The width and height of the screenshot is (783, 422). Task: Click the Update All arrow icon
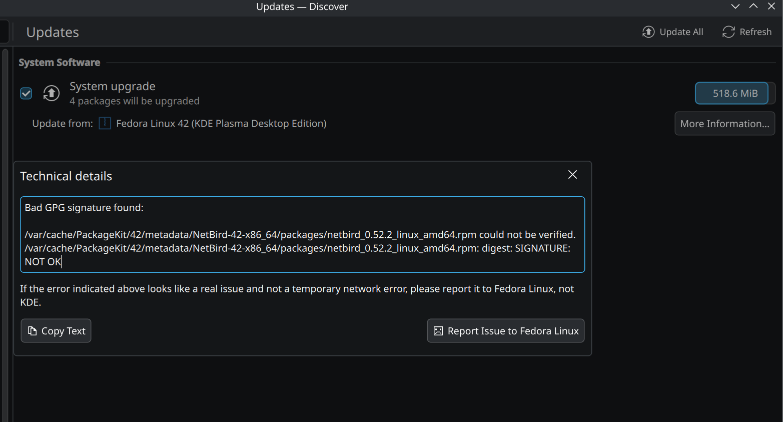648,32
